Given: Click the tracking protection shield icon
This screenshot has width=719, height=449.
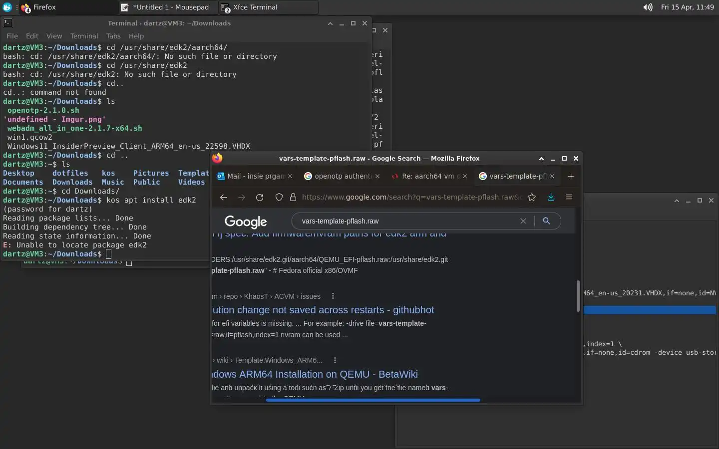Looking at the screenshot, I should 279,197.
